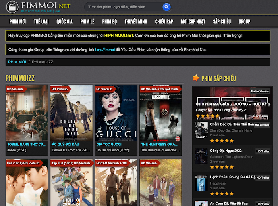
Task: Open the Chiếu Rạp menu item
Action: pyautogui.click(x=164, y=21)
